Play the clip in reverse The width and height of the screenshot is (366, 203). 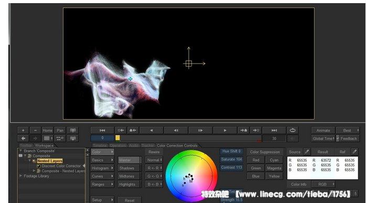point(151,130)
